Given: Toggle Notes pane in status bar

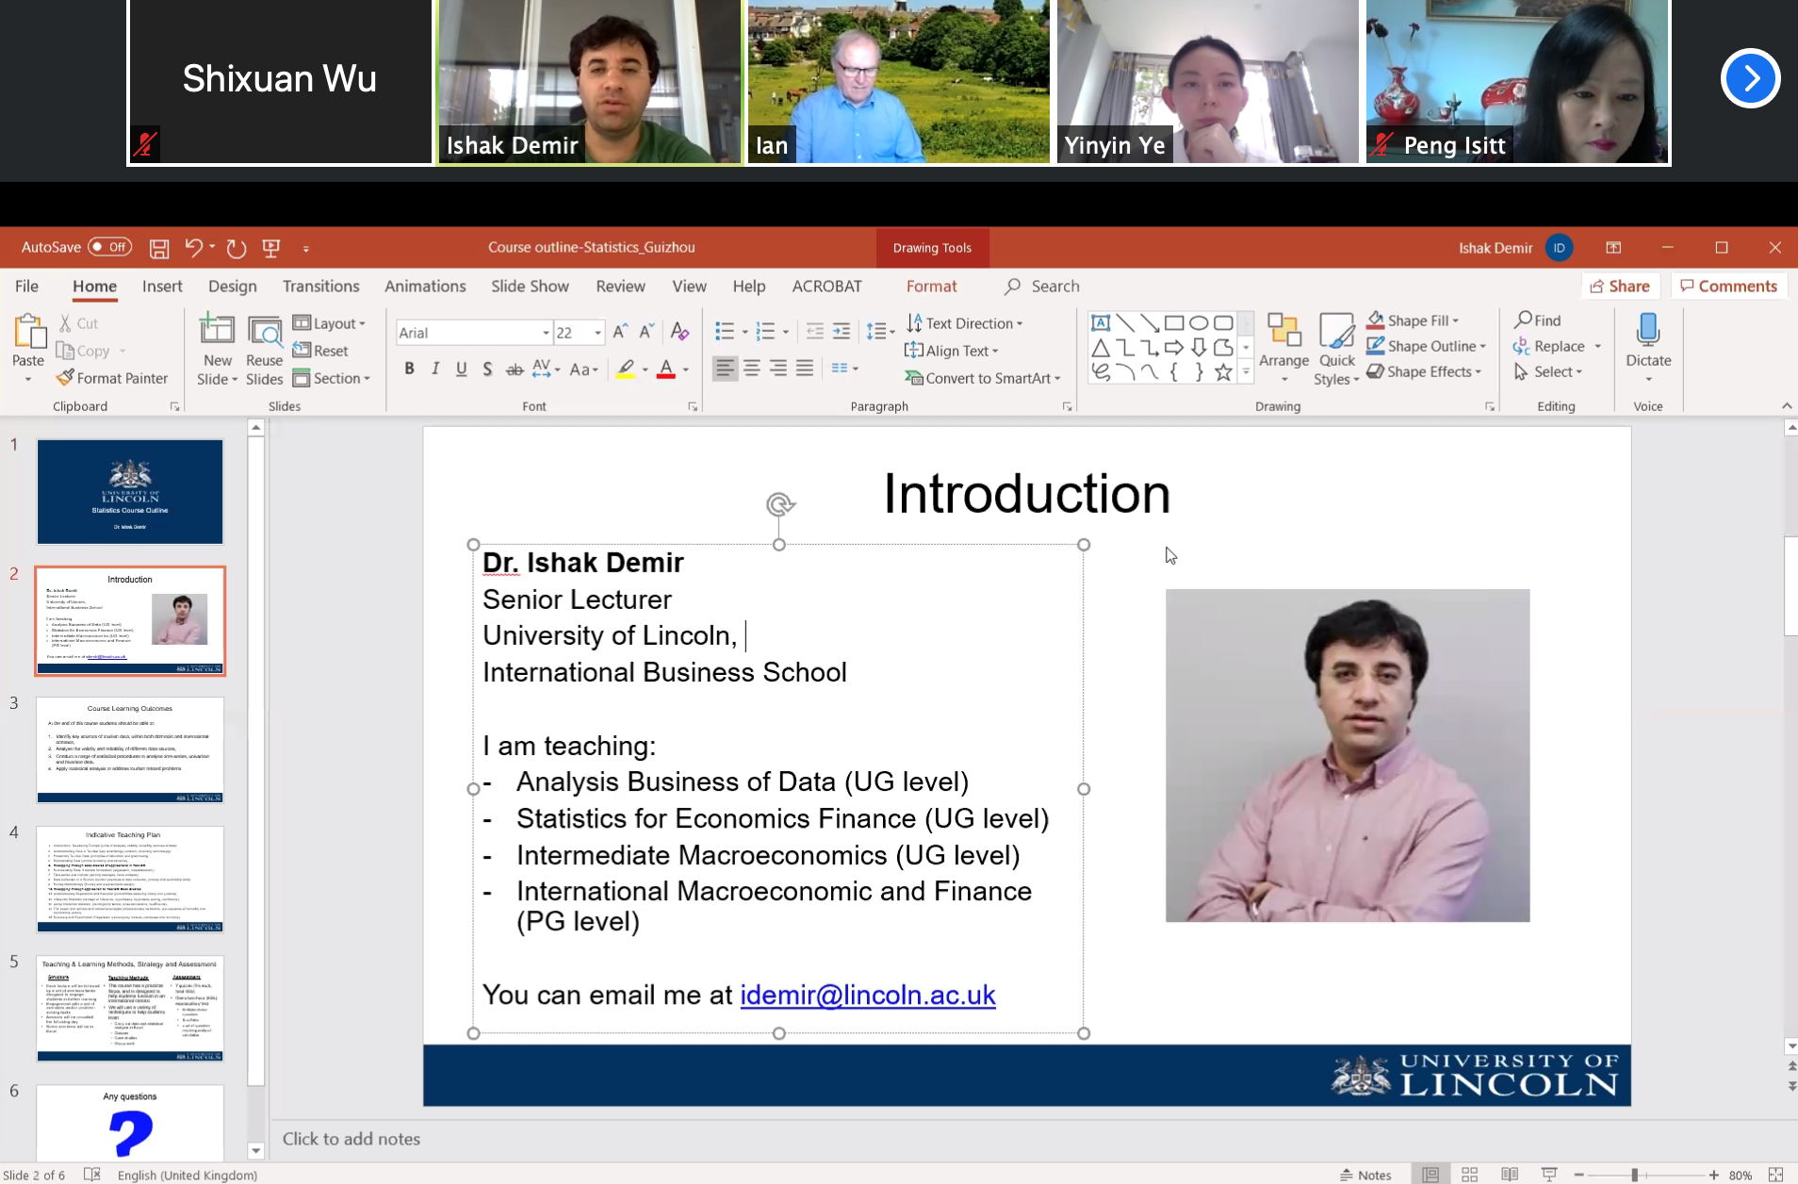Looking at the screenshot, I should click(x=1366, y=1175).
